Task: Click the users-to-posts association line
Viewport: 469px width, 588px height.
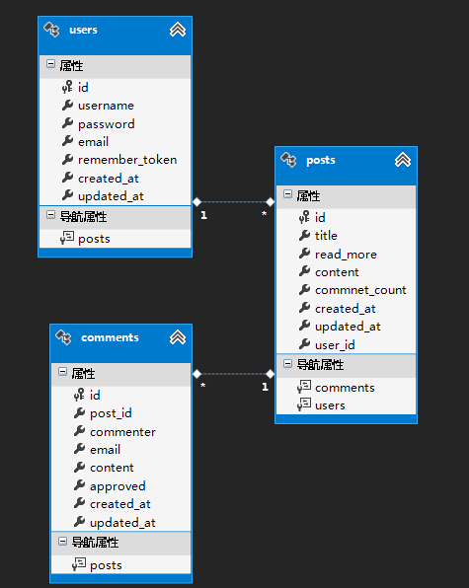Action: [x=233, y=201]
